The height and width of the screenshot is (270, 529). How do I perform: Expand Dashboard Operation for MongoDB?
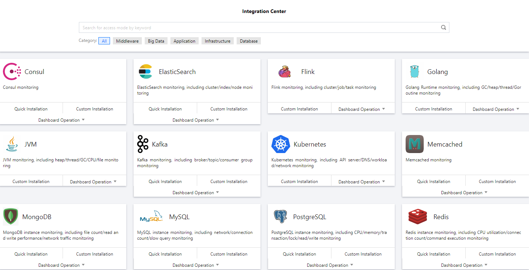click(62, 265)
